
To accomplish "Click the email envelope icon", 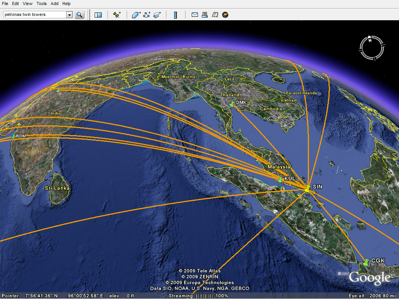I will coord(195,15).
